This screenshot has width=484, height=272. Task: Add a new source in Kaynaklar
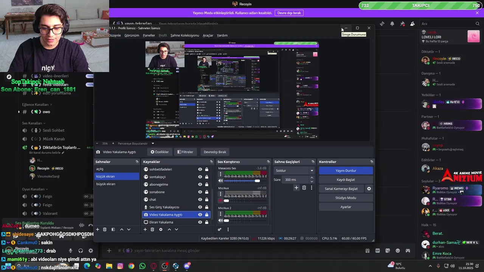click(145, 229)
